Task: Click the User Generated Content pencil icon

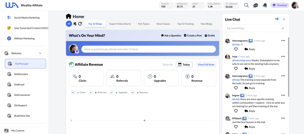Action: tap(9, 28)
